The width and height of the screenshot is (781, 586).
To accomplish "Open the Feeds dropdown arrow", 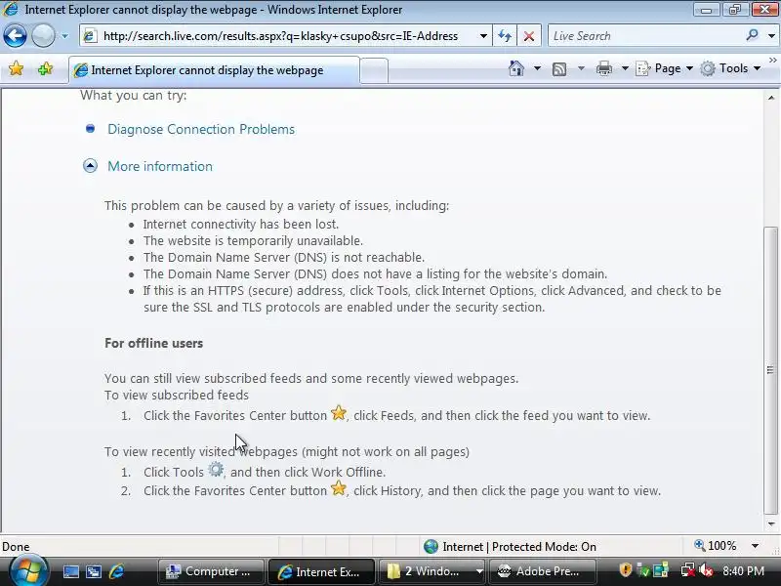I will (581, 68).
